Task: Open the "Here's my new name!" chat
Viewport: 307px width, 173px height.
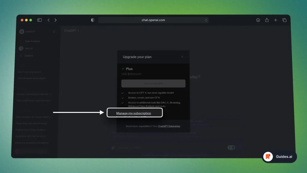Action: [x=29, y=72]
